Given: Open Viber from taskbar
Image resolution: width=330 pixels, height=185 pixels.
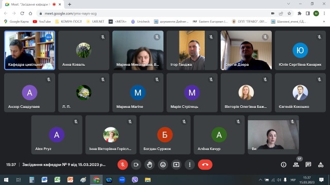Looking at the screenshot, I should pyautogui.click(x=135, y=180).
